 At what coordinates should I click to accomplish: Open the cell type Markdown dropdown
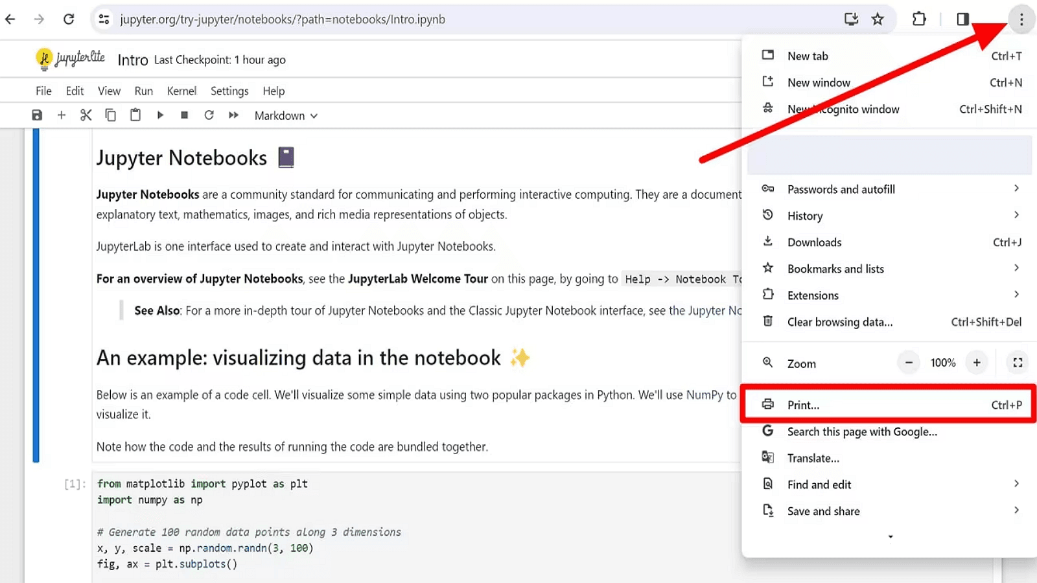click(286, 116)
